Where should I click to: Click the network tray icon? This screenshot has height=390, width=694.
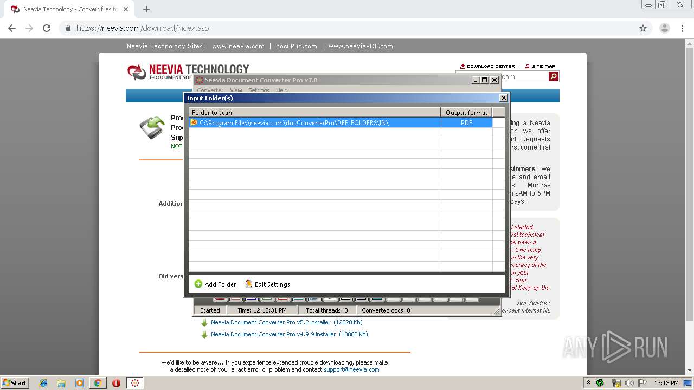click(x=616, y=383)
